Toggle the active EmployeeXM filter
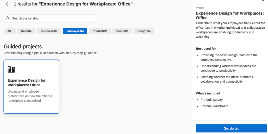 pyautogui.click(x=75, y=31)
